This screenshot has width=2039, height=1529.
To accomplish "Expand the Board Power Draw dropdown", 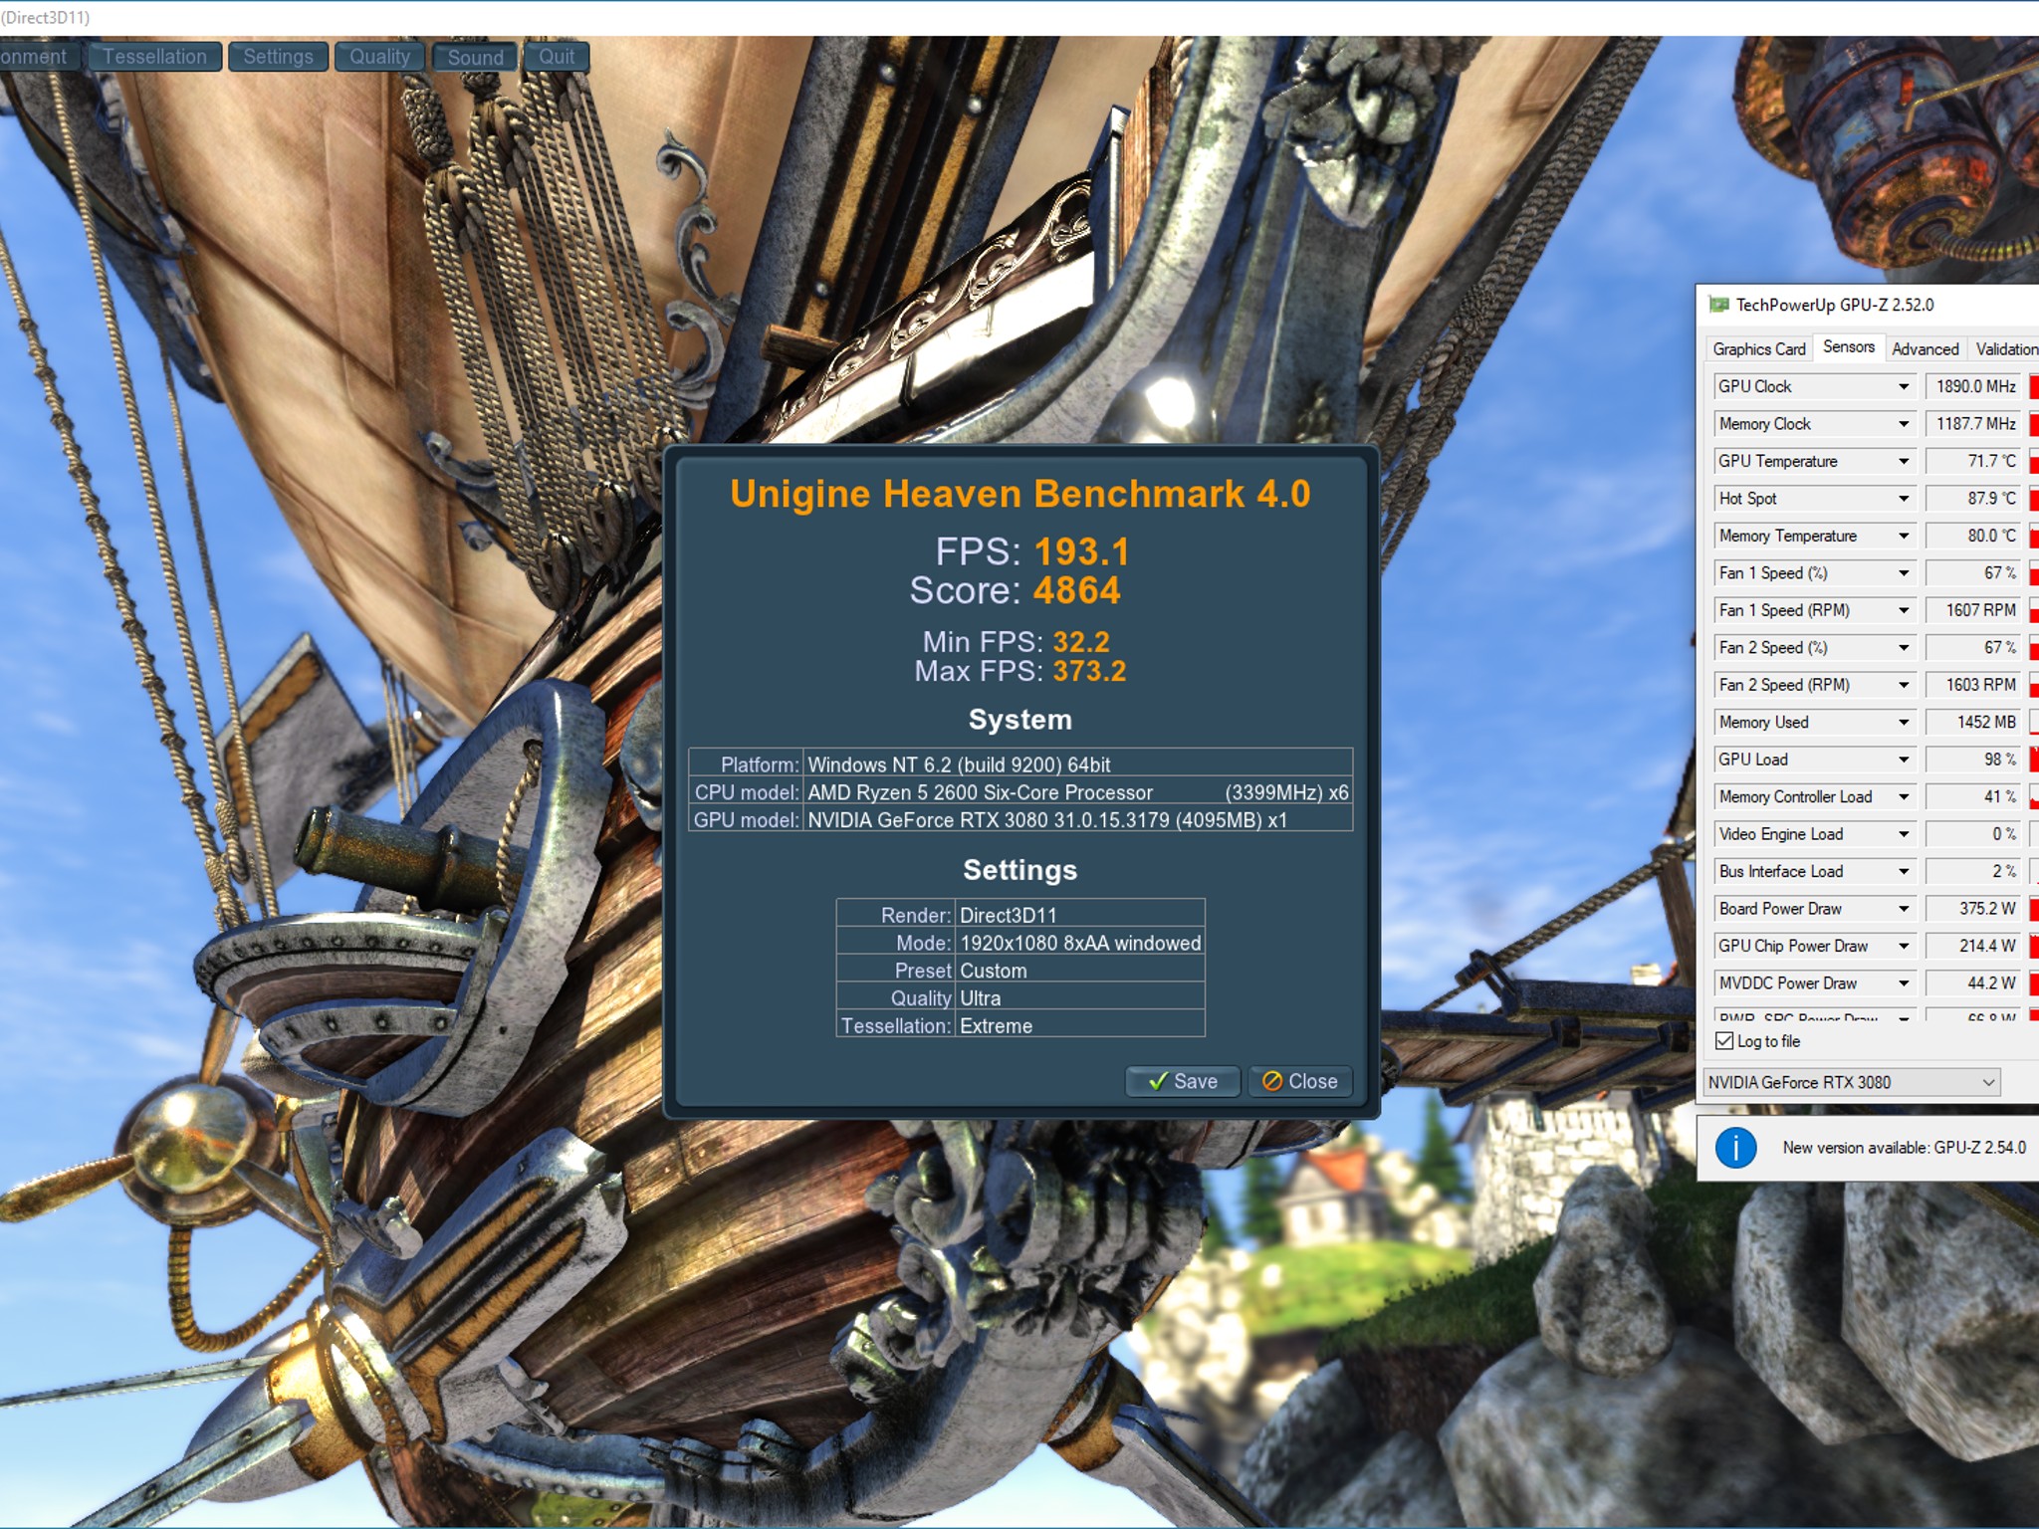I will (1903, 909).
